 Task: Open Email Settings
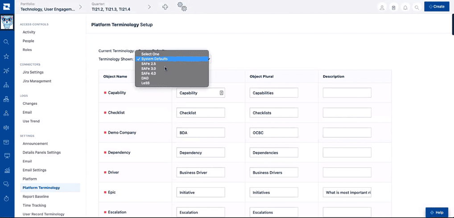(x=34, y=170)
